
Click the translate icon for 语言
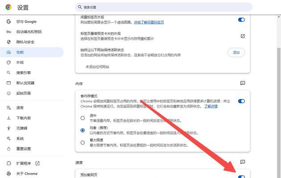point(8,108)
